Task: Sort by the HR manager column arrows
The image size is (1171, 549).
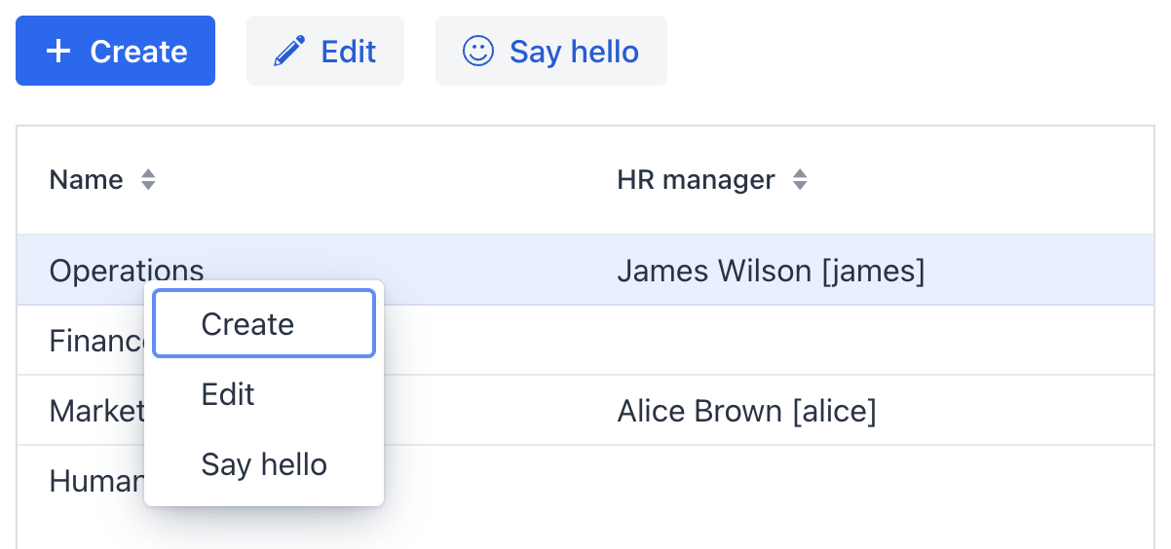Action: (x=800, y=180)
